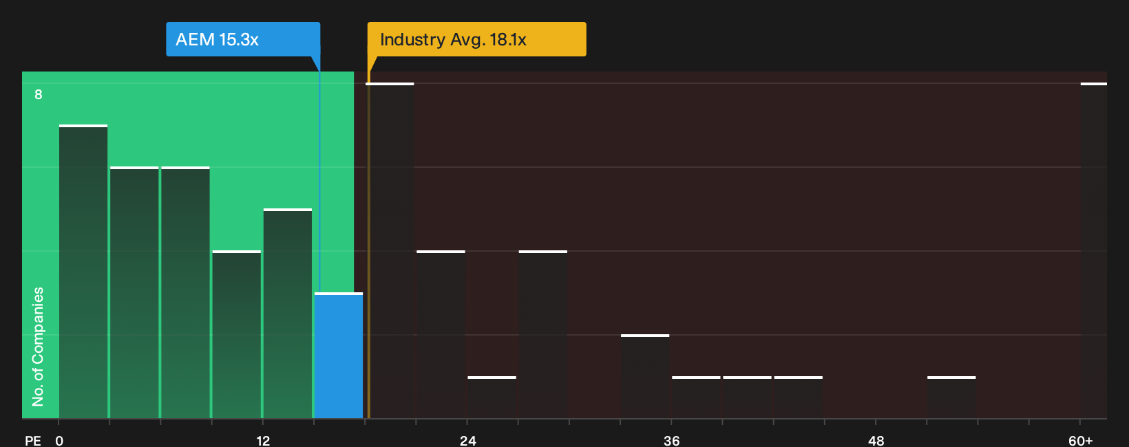Click the yellow Industry Avg. 18.1x label
Image resolution: width=1129 pixels, height=447 pixels.
(476, 39)
